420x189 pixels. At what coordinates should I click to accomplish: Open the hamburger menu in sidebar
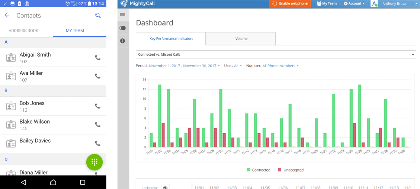click(122, 15)
